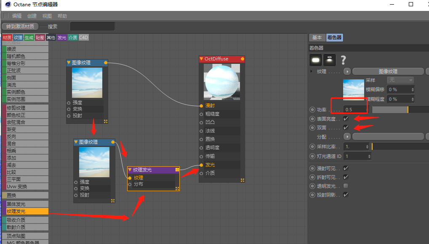Open the 纹理 arrow button menu
Screen dimensions: 429x244
(x=347, y=71)
